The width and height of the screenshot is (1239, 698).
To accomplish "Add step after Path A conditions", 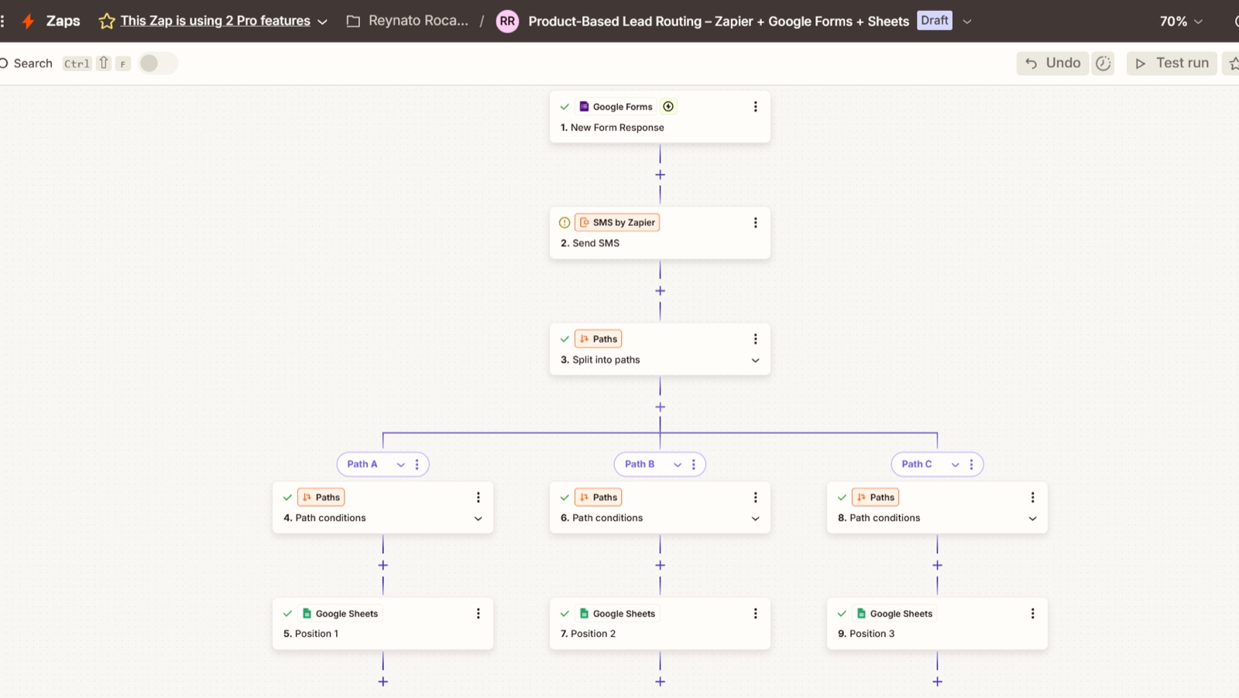I will point(383,566).
